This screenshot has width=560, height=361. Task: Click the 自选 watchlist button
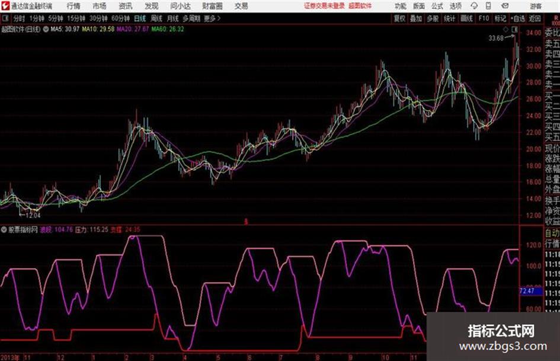pyautogui.click(x=518, y=18)
